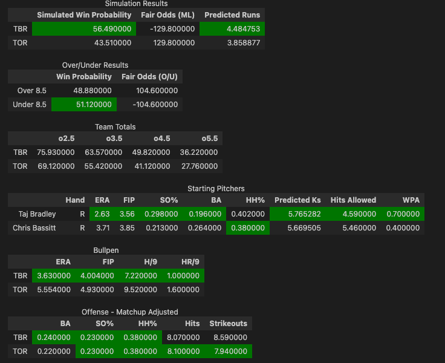Select TOR o5.5 value 27.760000

(x=200, y=166)
